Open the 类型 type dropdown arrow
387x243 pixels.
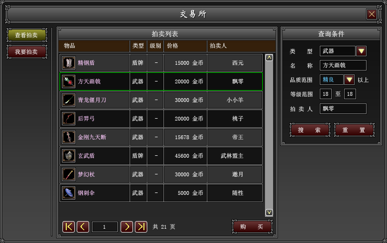[x=361, y=51]
